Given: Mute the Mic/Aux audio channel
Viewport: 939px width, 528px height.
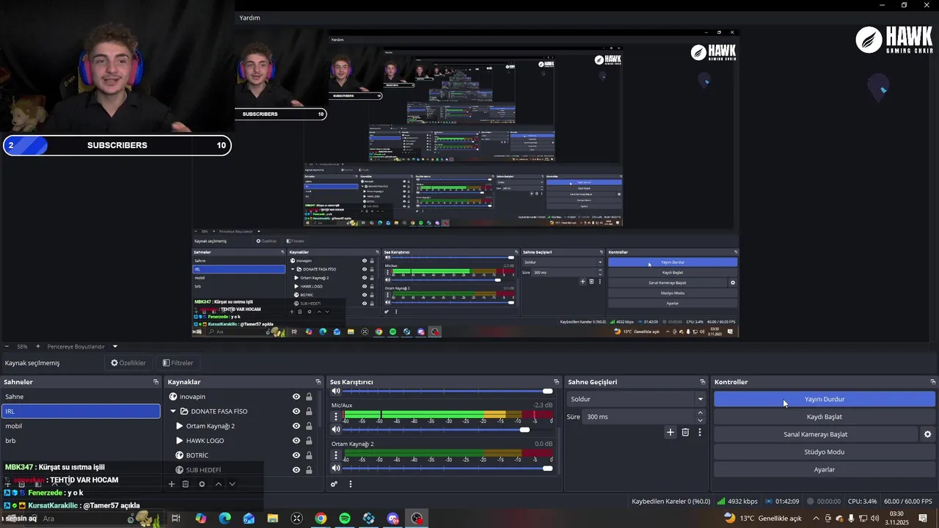Looking at the screenshot, I should (336, 430).
